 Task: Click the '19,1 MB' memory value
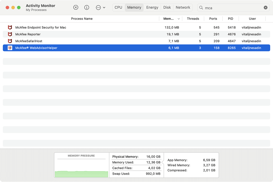[x=173, y=34]
